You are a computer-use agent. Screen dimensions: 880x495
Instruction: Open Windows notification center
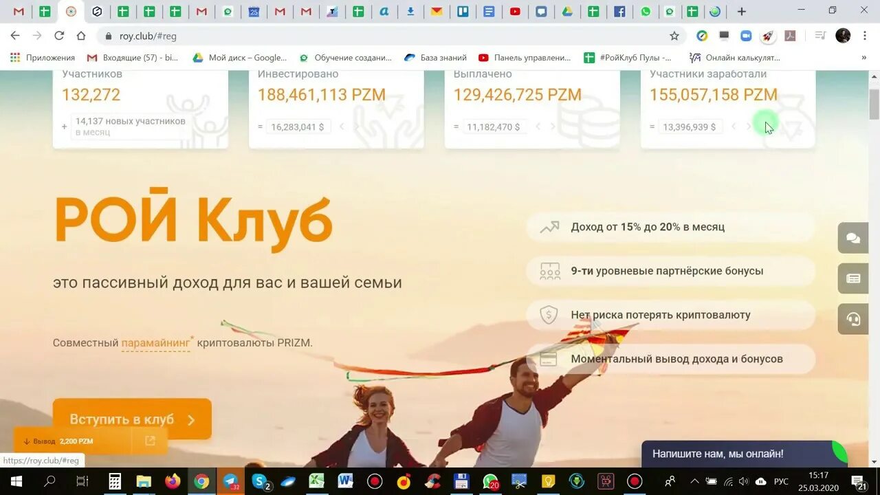(858, 481)
